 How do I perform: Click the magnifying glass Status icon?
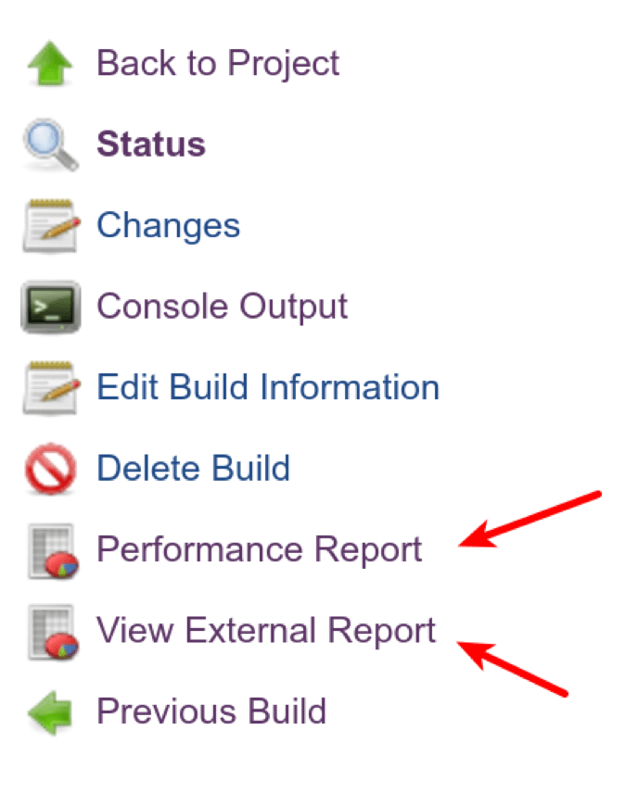pyautogui.click(x=51, y=145)
